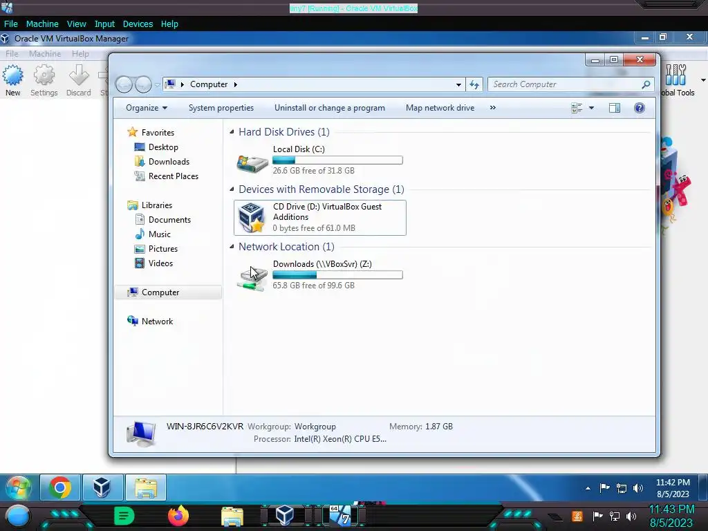This screenshot has width=708, height=531.
Task: Click Uninstall or change a program
Action: tap(330, 108)
